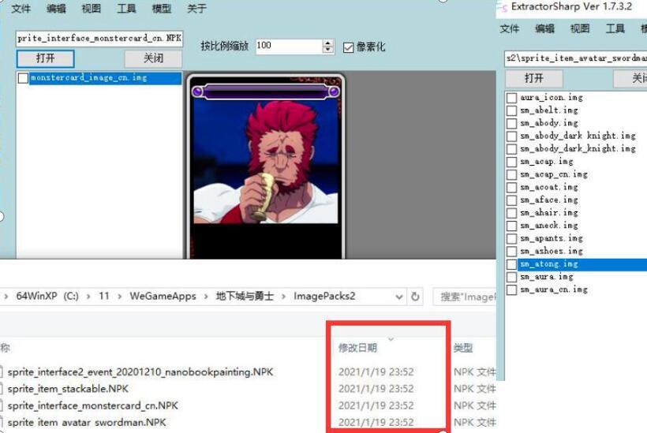Viewport: 647px width, 433px height.
Task: Click WeGameApps breadcrumb
Action: click(163, 296)
